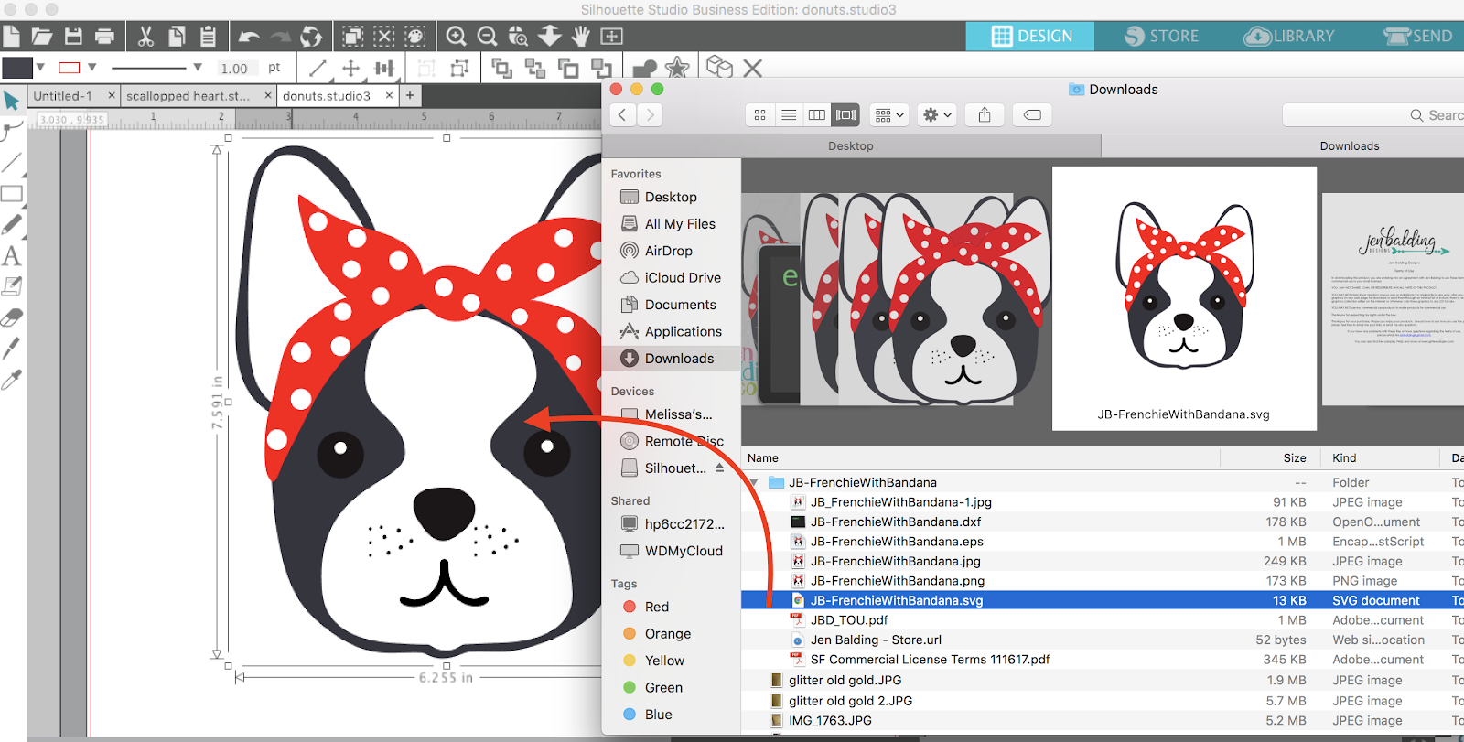Switch to the Untitled-1 document tab
Viewport: 1464px width, 742px height.
tap(63, 95)
